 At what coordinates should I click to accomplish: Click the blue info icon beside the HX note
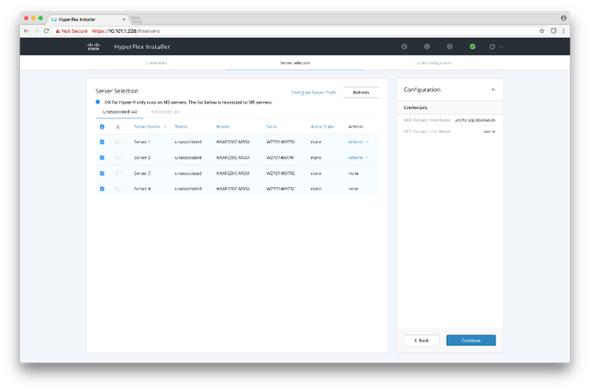click(98, 102)
